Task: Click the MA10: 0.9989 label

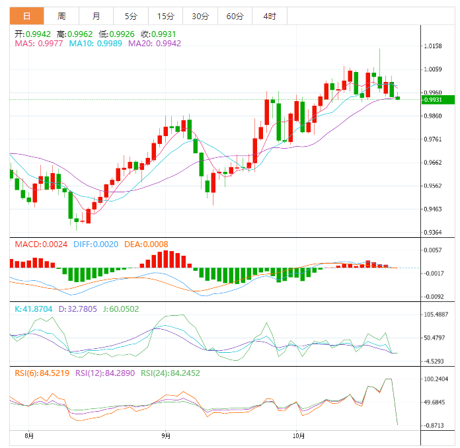Action: pos(95,44)
